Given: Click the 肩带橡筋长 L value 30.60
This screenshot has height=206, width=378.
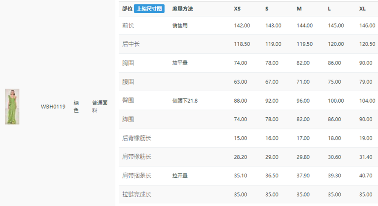Looking at the screenshot, I should [335, 157].
